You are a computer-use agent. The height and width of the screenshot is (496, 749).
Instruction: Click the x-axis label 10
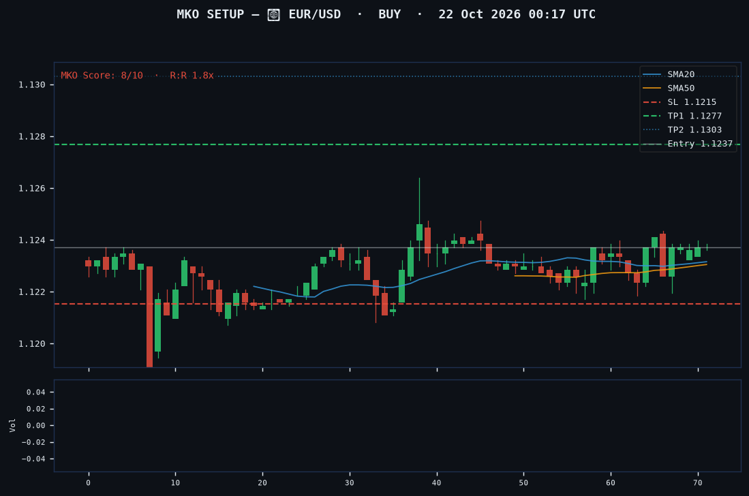pyautogui.click(x=175, y=483)
